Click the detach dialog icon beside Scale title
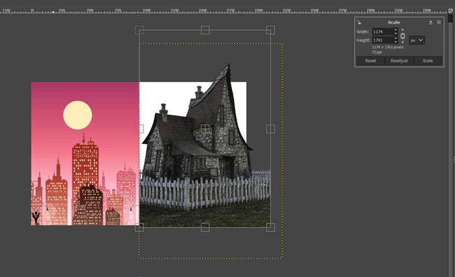 click(x=430, y=22)
